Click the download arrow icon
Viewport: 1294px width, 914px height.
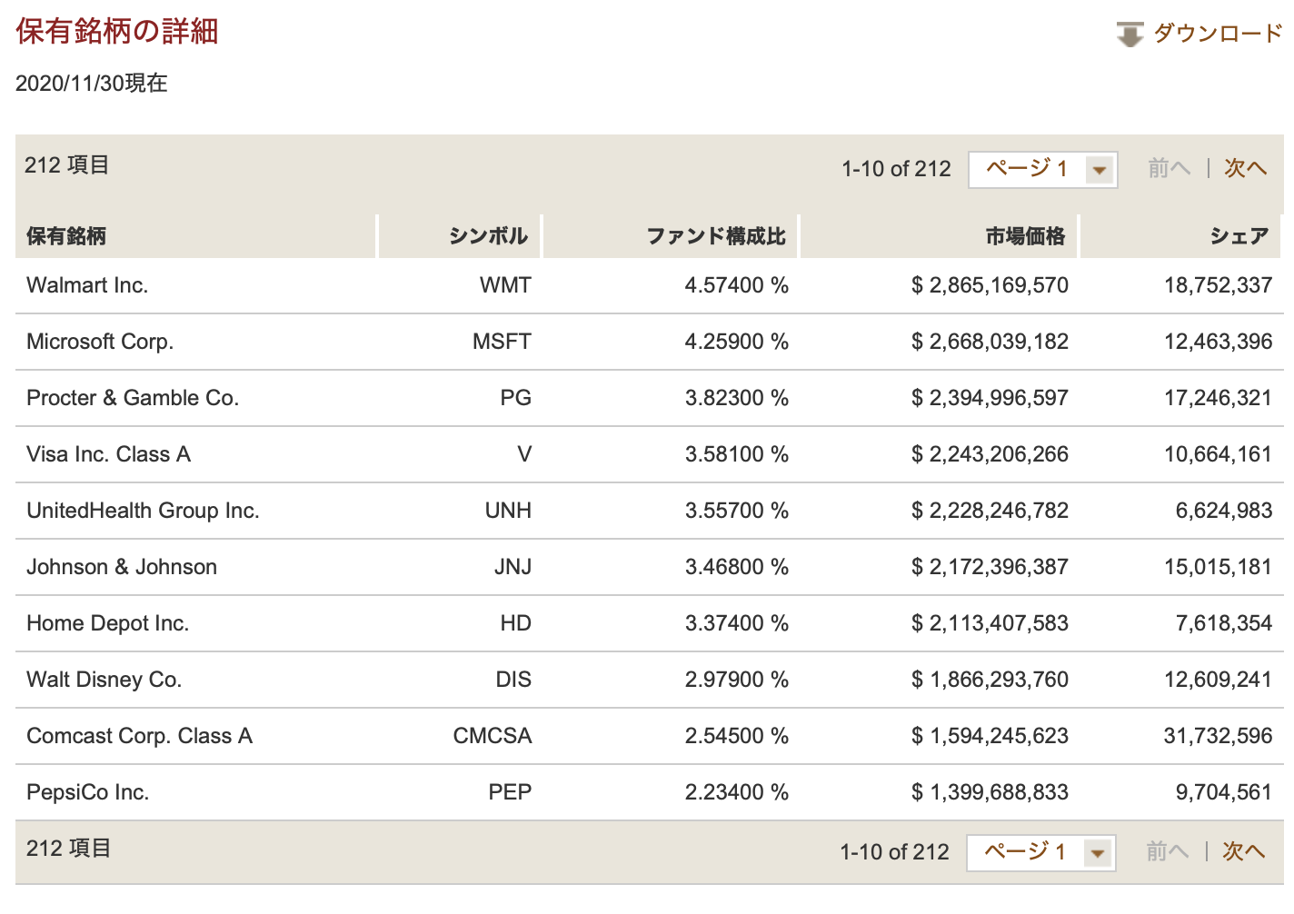1130,35
